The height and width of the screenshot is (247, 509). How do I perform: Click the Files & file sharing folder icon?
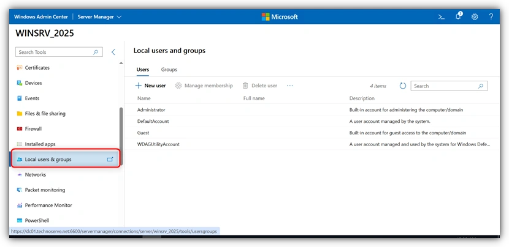tap(19, 114)
